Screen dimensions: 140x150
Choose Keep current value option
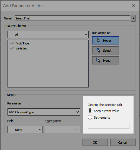click(90, 111)
